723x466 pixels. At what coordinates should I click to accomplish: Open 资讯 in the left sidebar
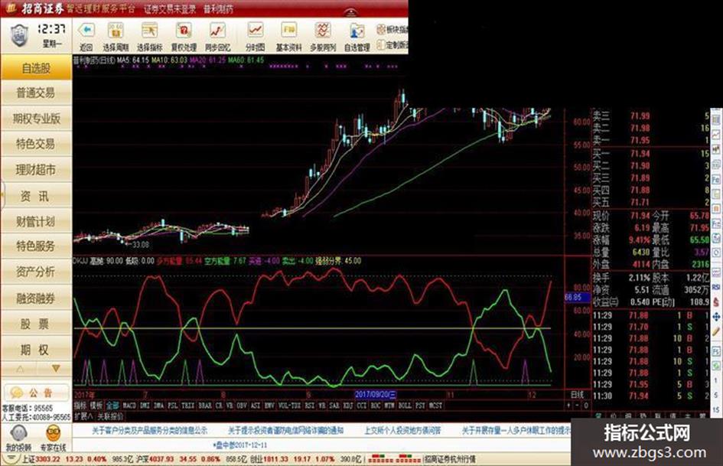(x=36, y=196)
